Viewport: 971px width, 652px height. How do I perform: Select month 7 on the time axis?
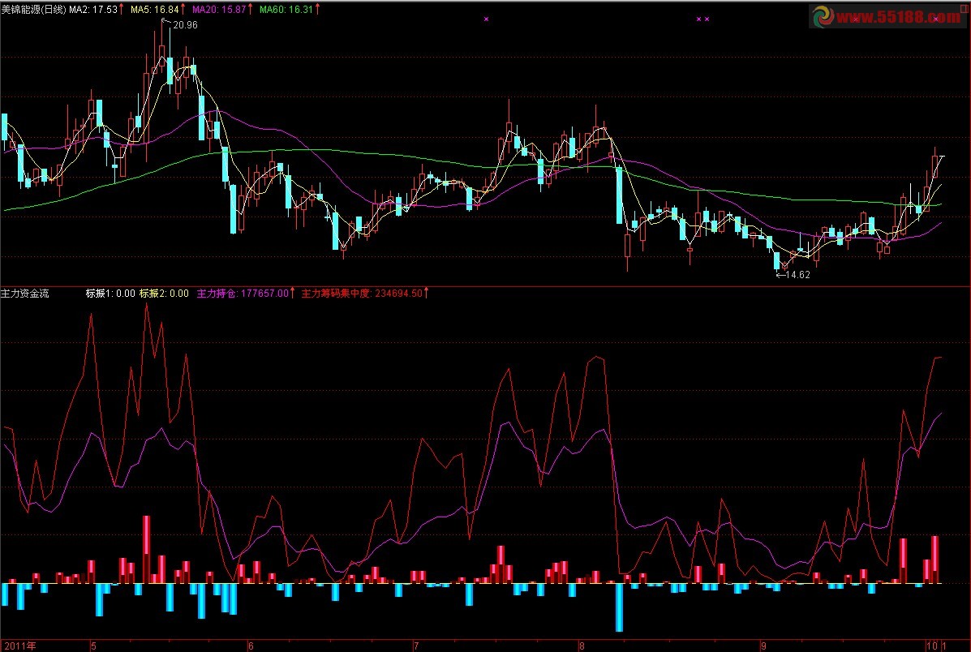416,646
